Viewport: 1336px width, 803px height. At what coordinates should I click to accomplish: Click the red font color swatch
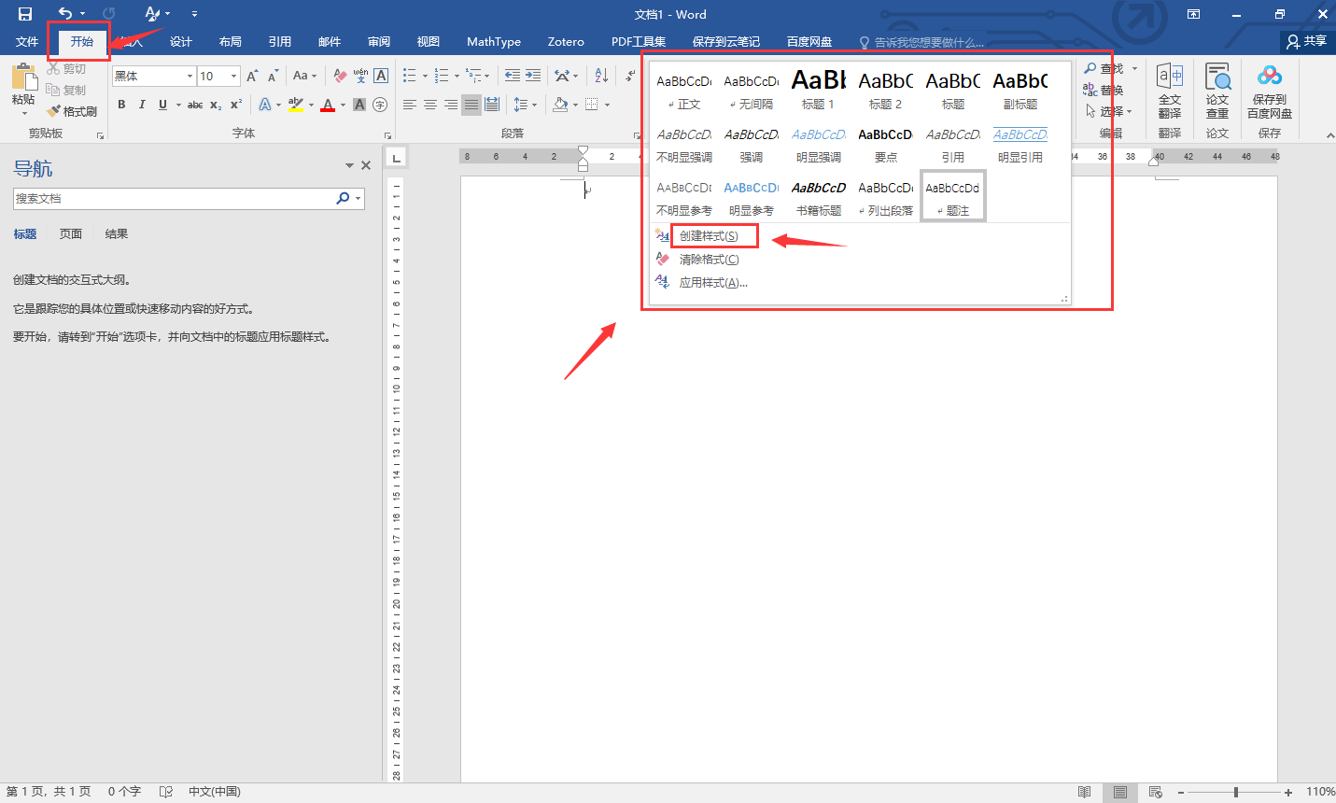coord(328,105)
